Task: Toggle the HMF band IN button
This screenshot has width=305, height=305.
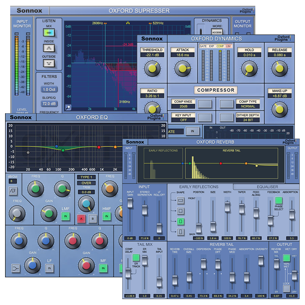Action: 106,216
